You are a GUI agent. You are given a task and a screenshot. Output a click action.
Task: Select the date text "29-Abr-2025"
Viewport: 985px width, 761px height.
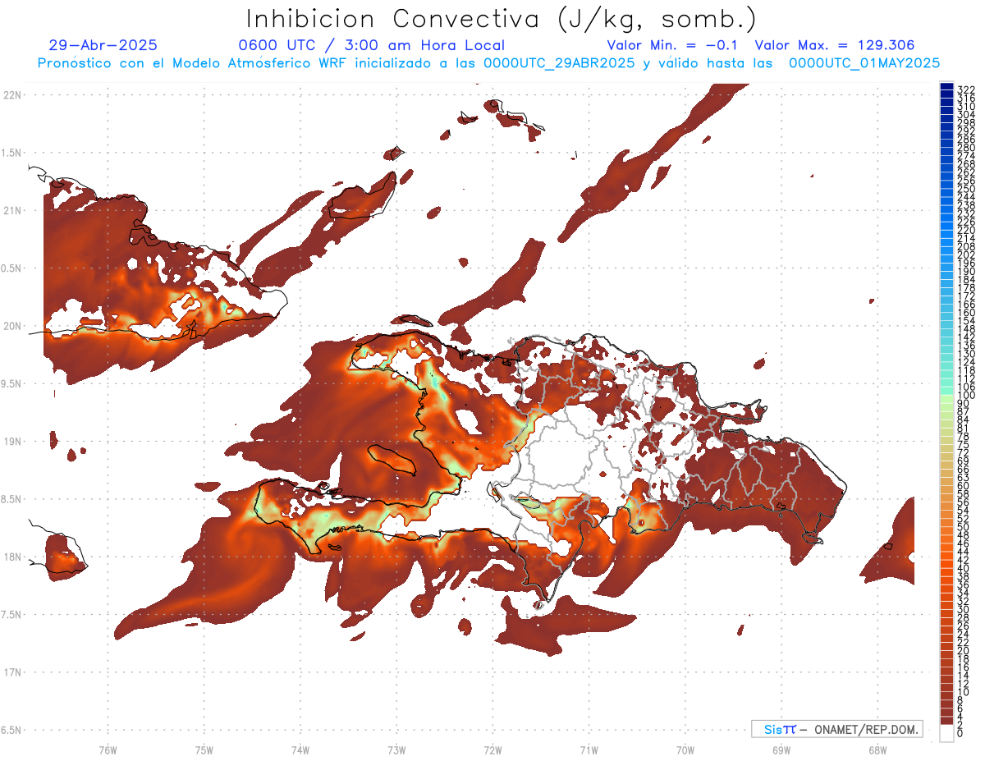(x=103, y=45)
